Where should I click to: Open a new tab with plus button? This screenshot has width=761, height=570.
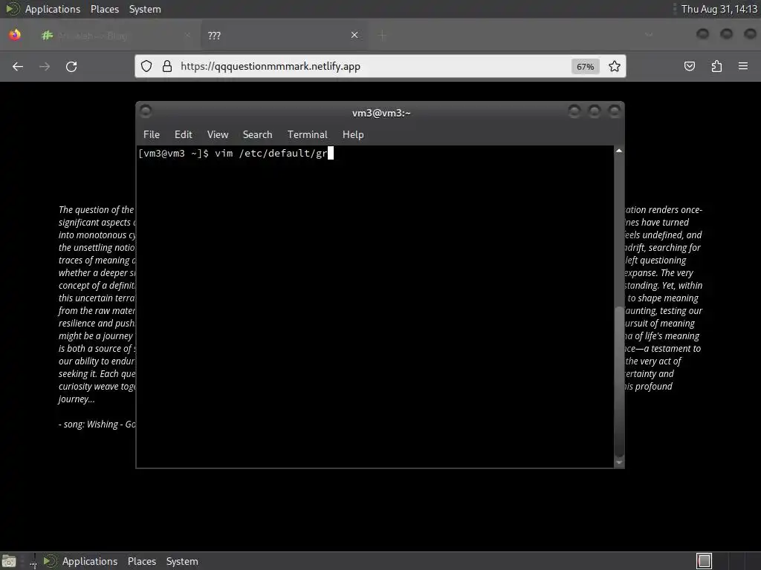pos(383,35)
